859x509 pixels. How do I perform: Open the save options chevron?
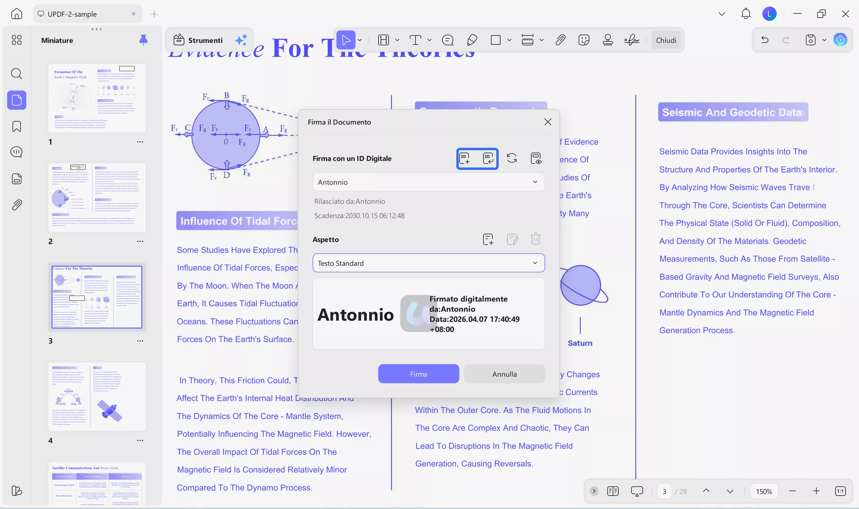824,40
